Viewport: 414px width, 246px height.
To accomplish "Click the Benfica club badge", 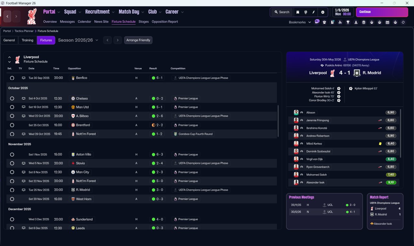I will coord(73,78).
